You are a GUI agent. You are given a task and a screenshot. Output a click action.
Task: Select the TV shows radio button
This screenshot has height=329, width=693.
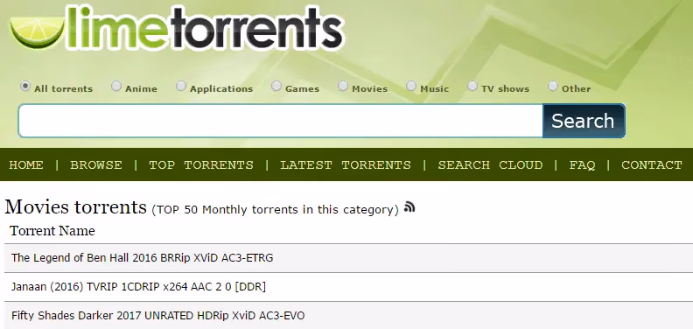click(x=472, y=86)
